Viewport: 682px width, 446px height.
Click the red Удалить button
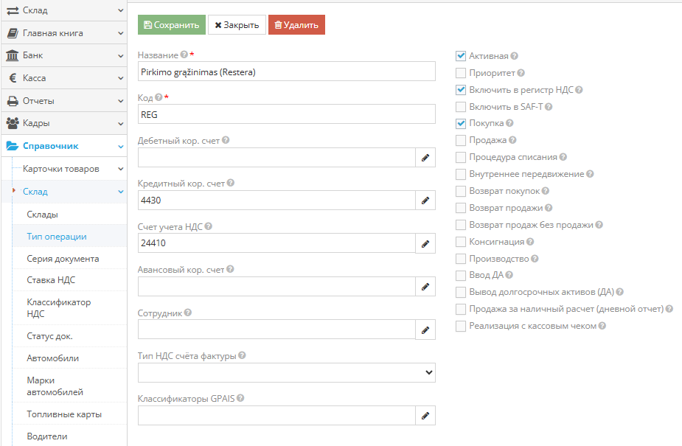click(296, 25)
